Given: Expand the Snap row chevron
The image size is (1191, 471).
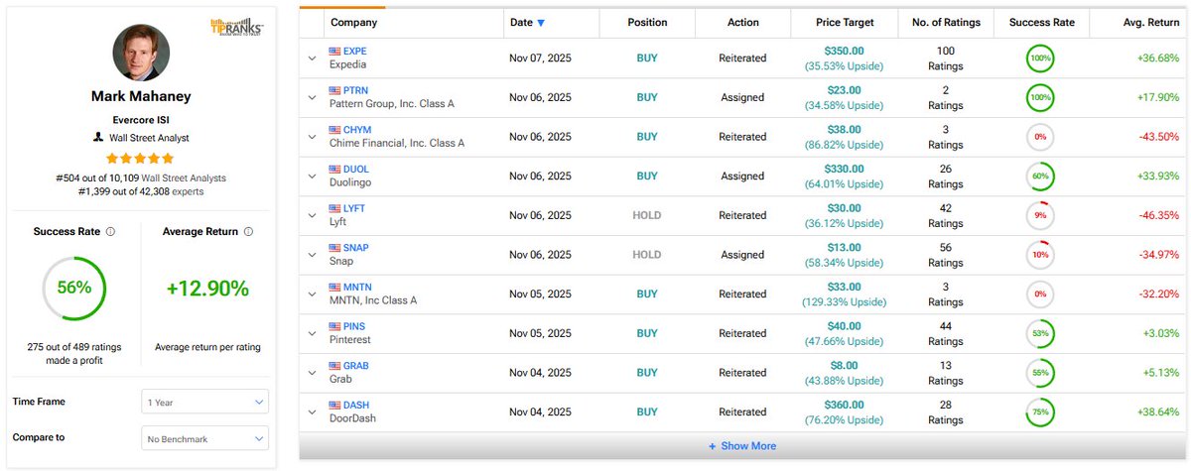Looking at the screenshot, I should click(x=312, y=255).
